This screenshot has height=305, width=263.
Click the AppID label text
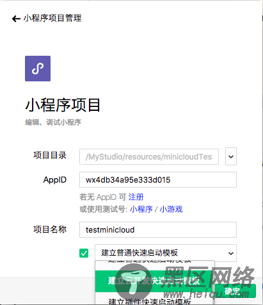click(x=55, y=180)
